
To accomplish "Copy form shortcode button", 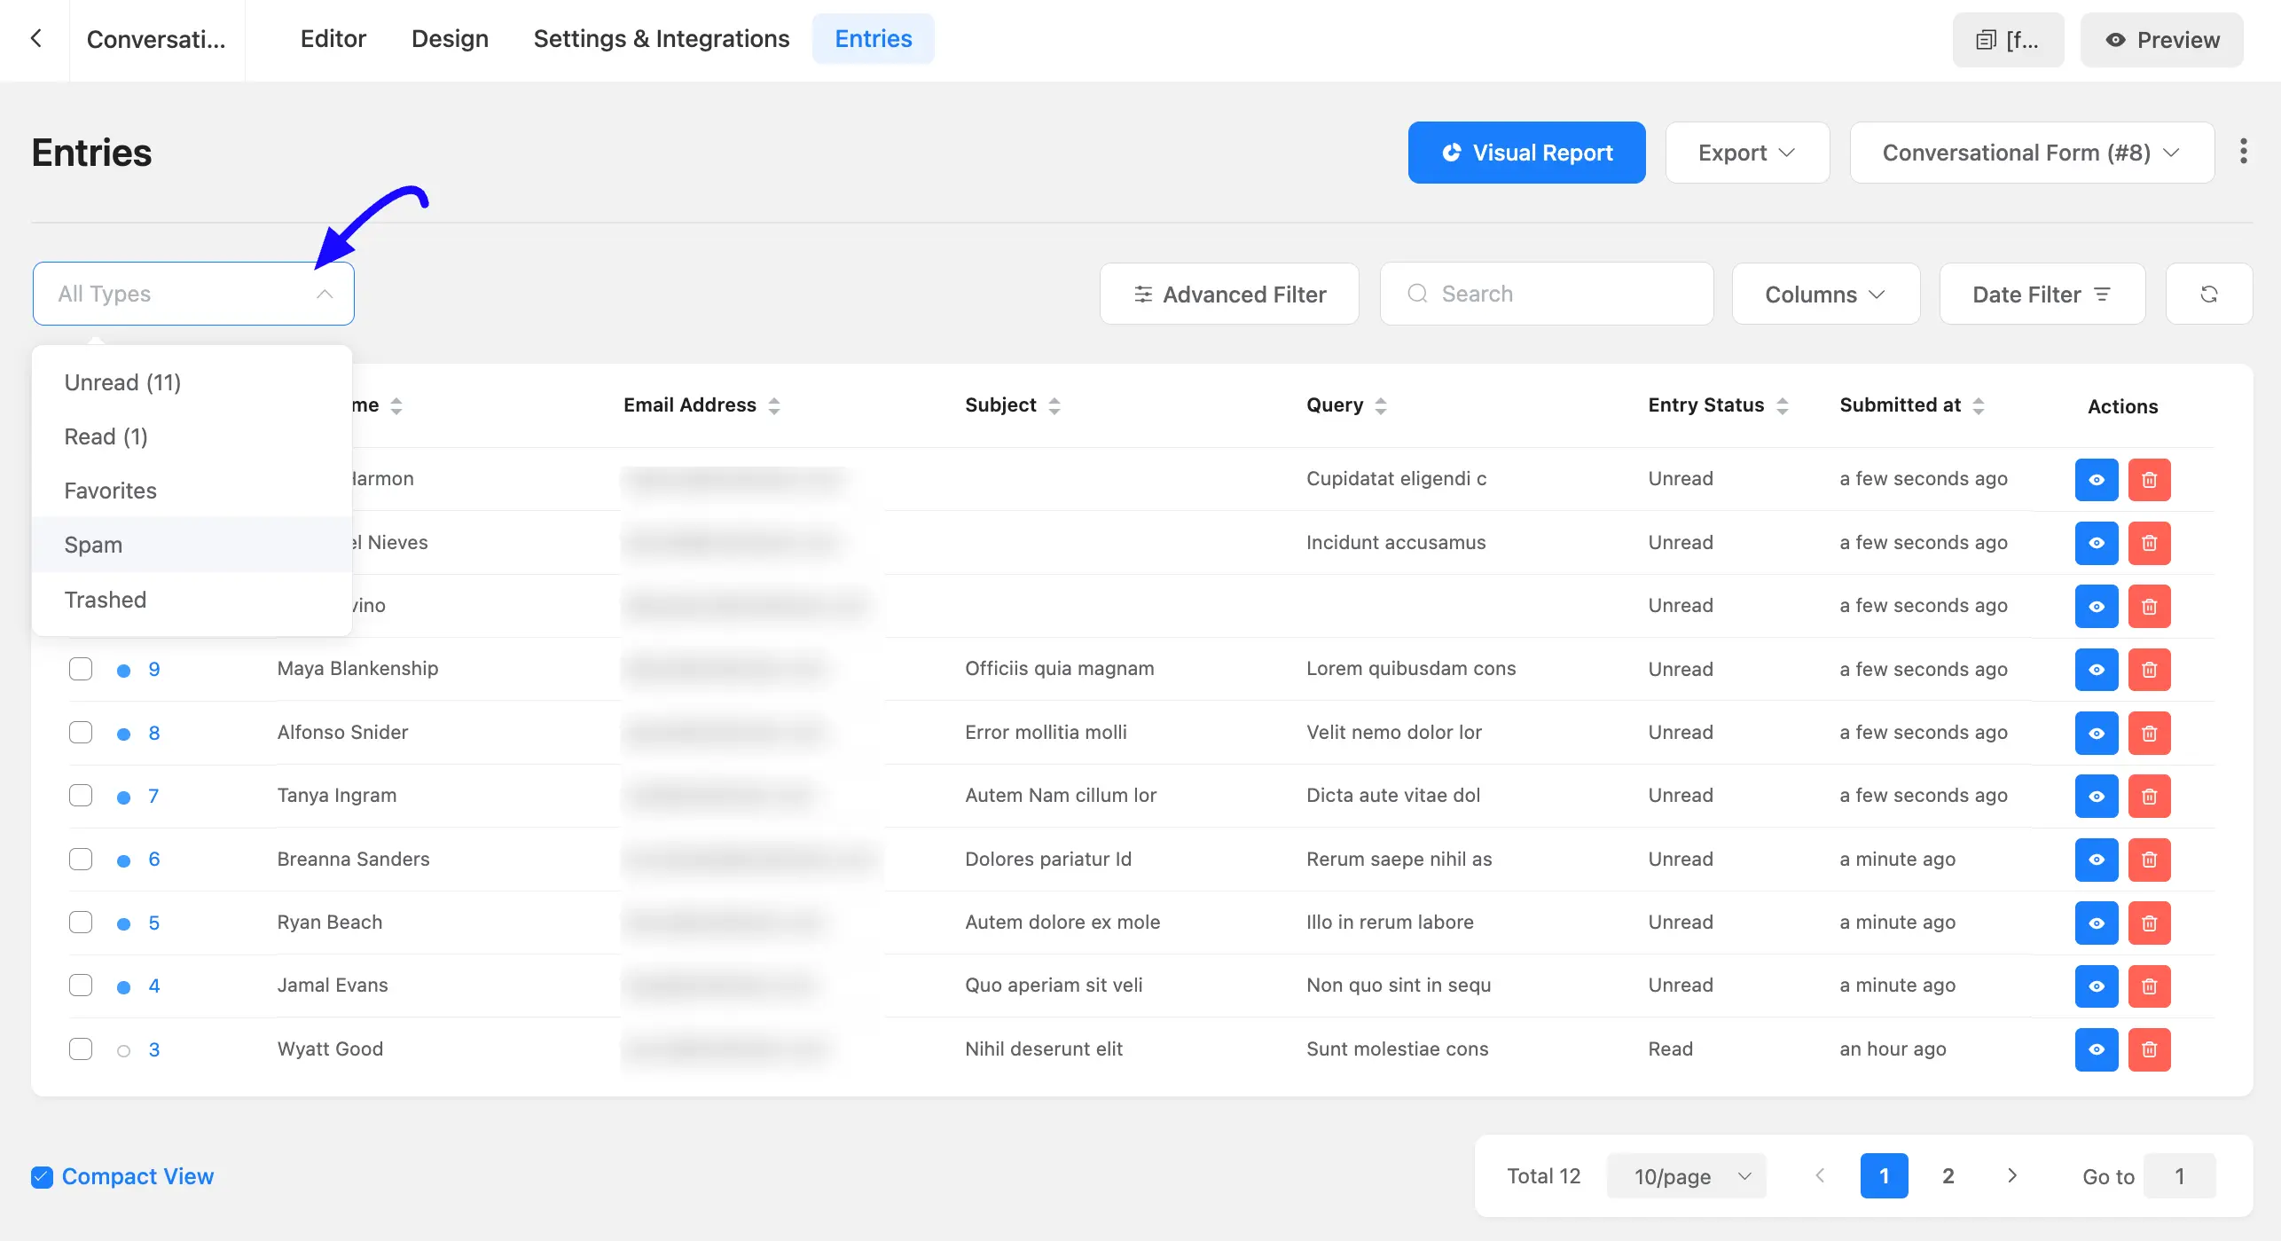I will [2008, 40].
